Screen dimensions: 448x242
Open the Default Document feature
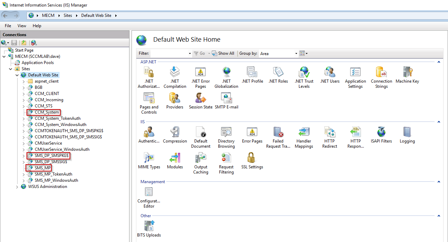[x=200, y=137]
